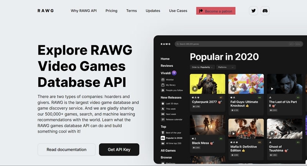Click Cyberpunk 2077 title
The image size is (307, 166).
click(204, 102)
